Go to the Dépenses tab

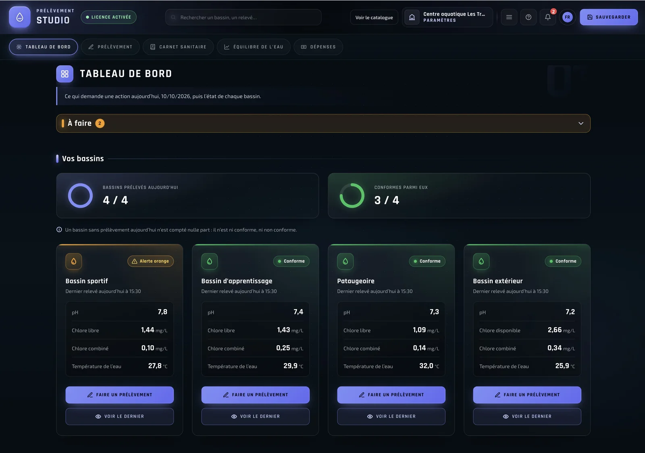[318, 47]
